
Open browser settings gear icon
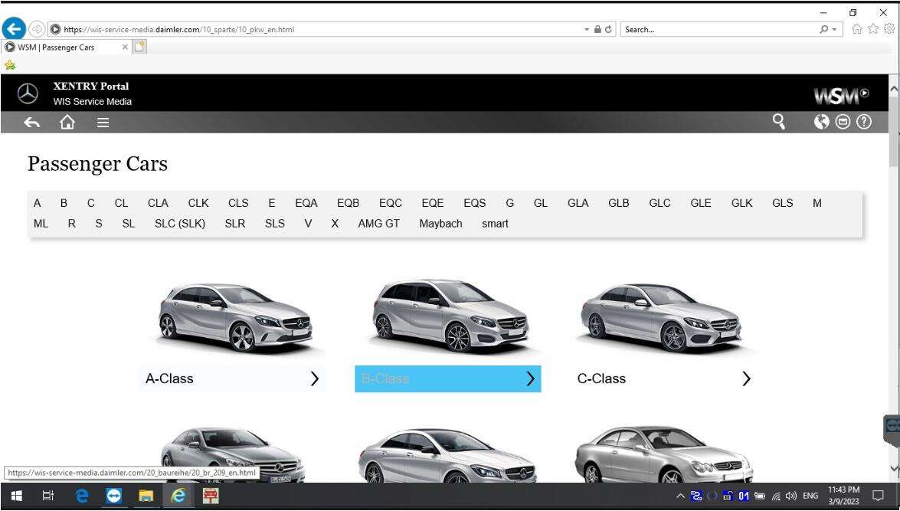pyautogui.click(x=889, y=28)
